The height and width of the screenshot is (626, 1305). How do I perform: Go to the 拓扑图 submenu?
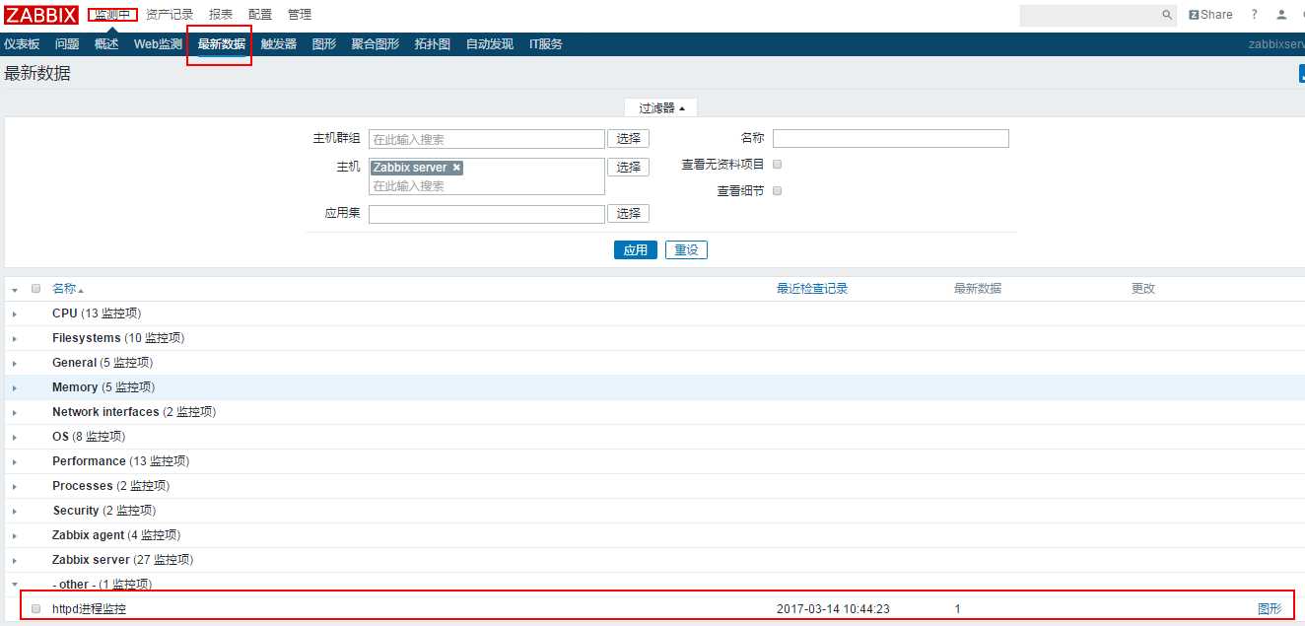[433, 44]
